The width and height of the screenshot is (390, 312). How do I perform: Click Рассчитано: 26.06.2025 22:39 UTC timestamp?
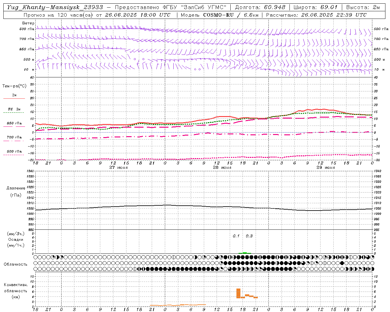316,15
